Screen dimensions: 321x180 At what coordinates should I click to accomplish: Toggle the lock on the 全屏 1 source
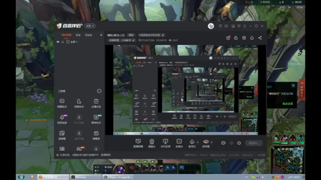(63, 42)
